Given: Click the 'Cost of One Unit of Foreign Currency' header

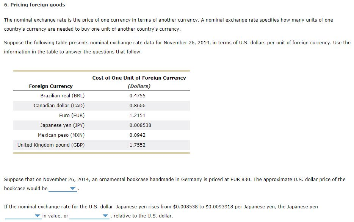Looking at the screenshot, I should pos(139,78).
